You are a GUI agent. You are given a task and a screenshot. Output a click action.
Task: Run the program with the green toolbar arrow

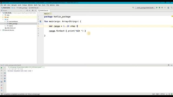(157, 8)
